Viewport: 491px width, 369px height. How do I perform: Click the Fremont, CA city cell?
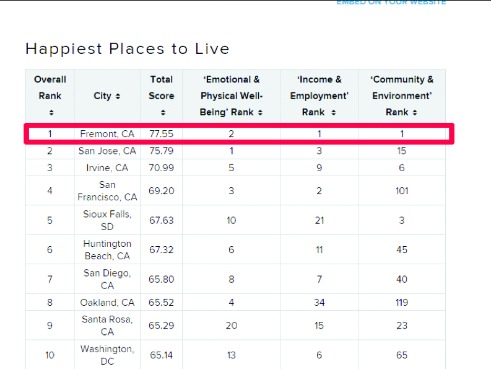(x=107, y=134)
